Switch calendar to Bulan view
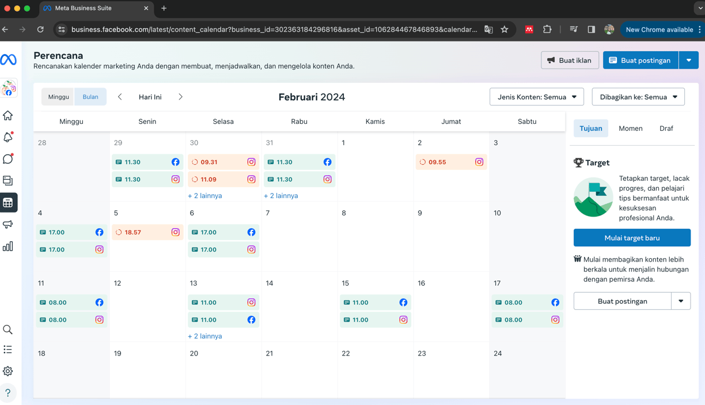 90,97
